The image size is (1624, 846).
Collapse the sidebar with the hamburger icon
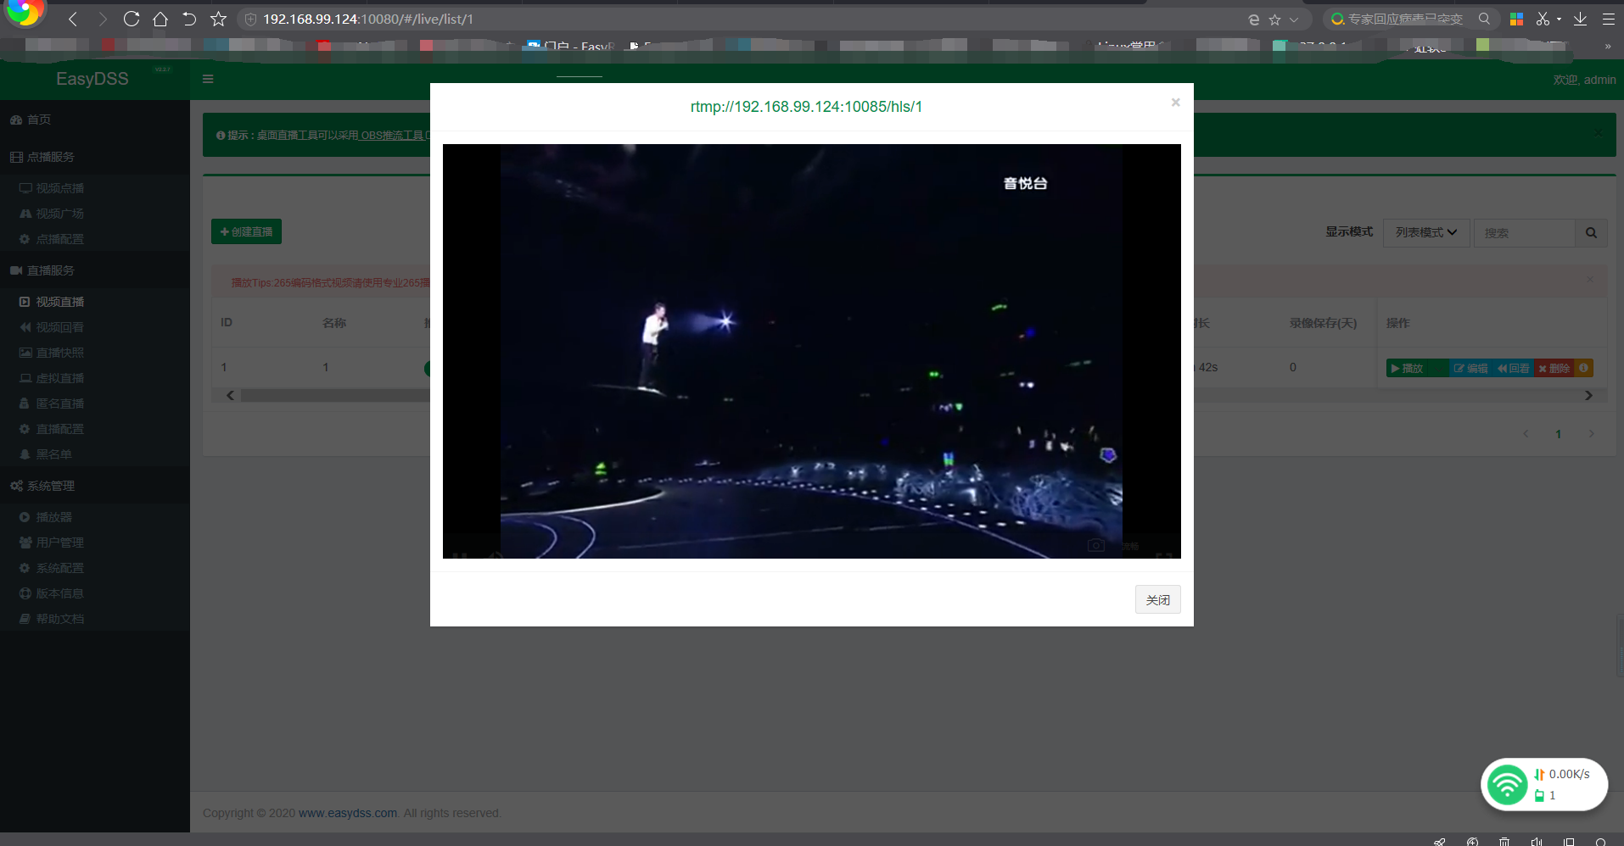pos(208,79)
